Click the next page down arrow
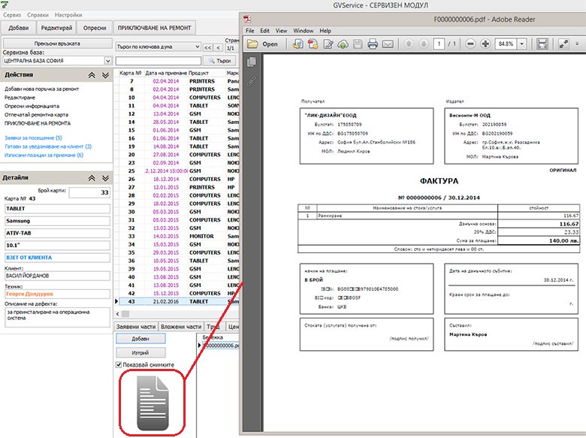Screen dimensions: 586x438 click(x=424, y=44)
